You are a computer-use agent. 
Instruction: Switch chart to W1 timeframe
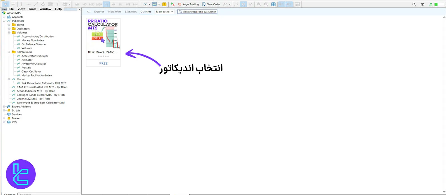[x=128, y=4]
